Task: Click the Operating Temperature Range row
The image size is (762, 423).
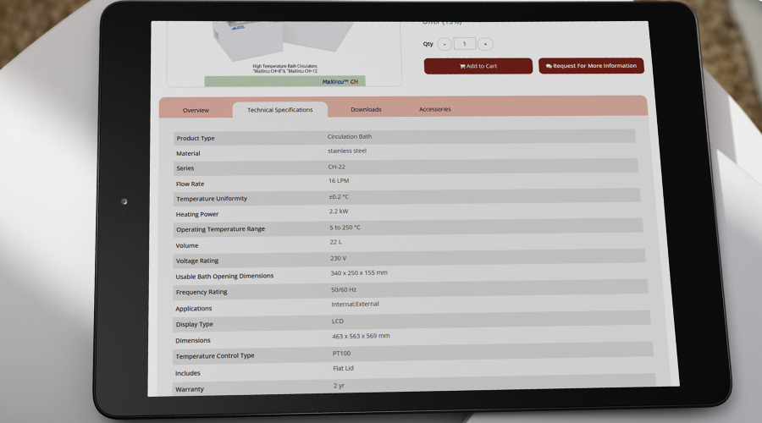Action: pos(408,228)
